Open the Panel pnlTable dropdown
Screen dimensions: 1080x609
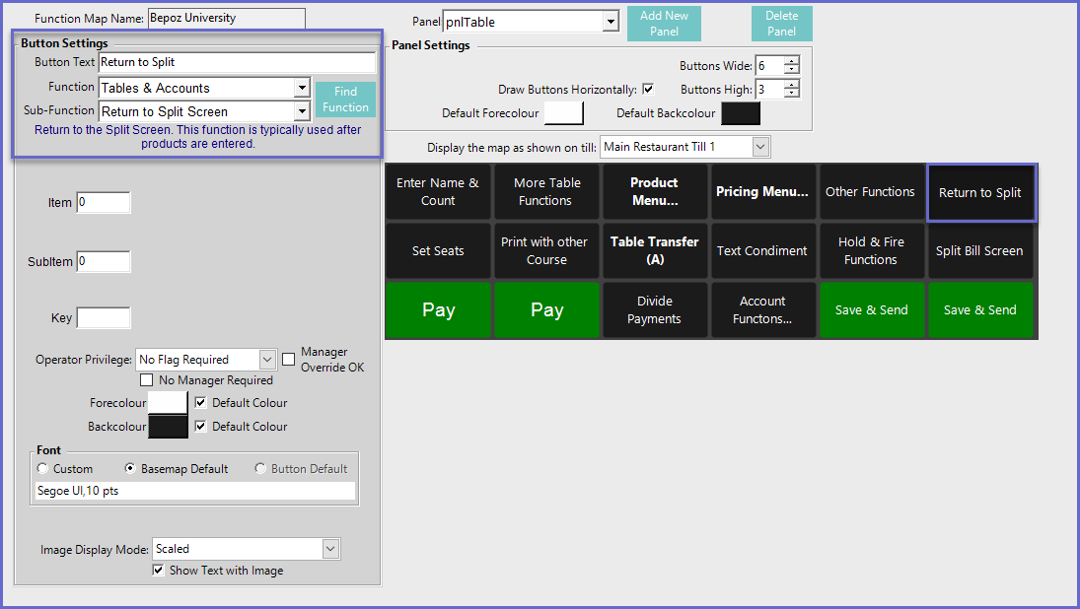[611, 22]
